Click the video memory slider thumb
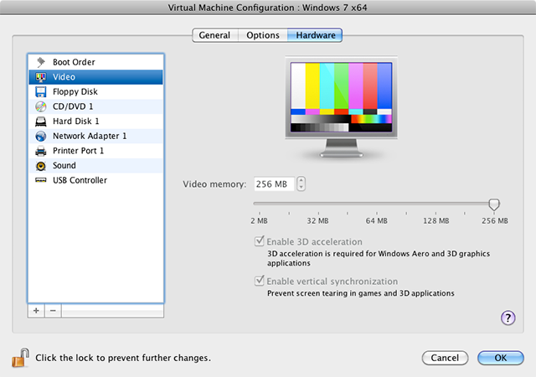The width and height of the screenshot is (536, 377). tap(494, 204)
